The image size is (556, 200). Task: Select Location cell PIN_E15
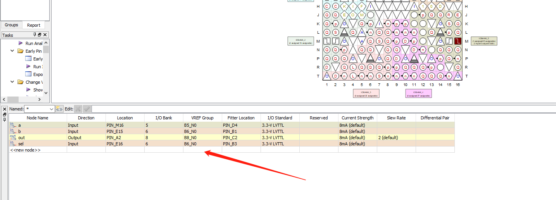(125, 131)
